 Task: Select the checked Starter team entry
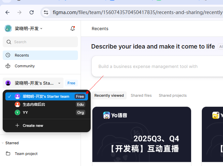point(46,96)
